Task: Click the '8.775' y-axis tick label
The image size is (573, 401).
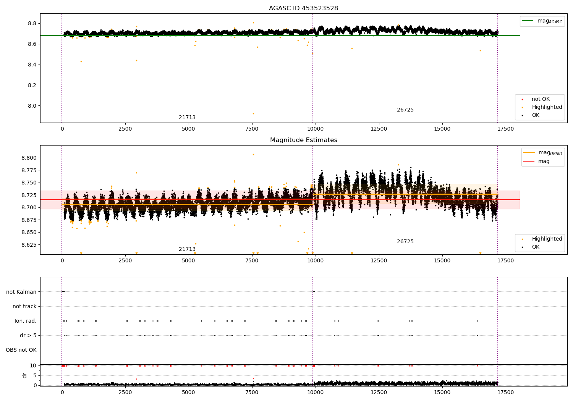Action: click(x=29, y=170)
